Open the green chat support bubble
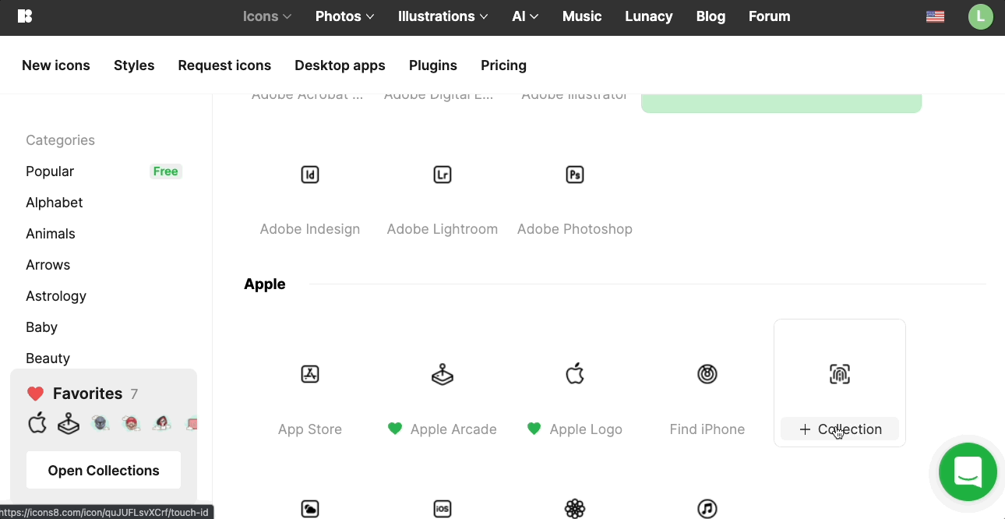The height and width of the screenshot is (519, 1005). 968,472
